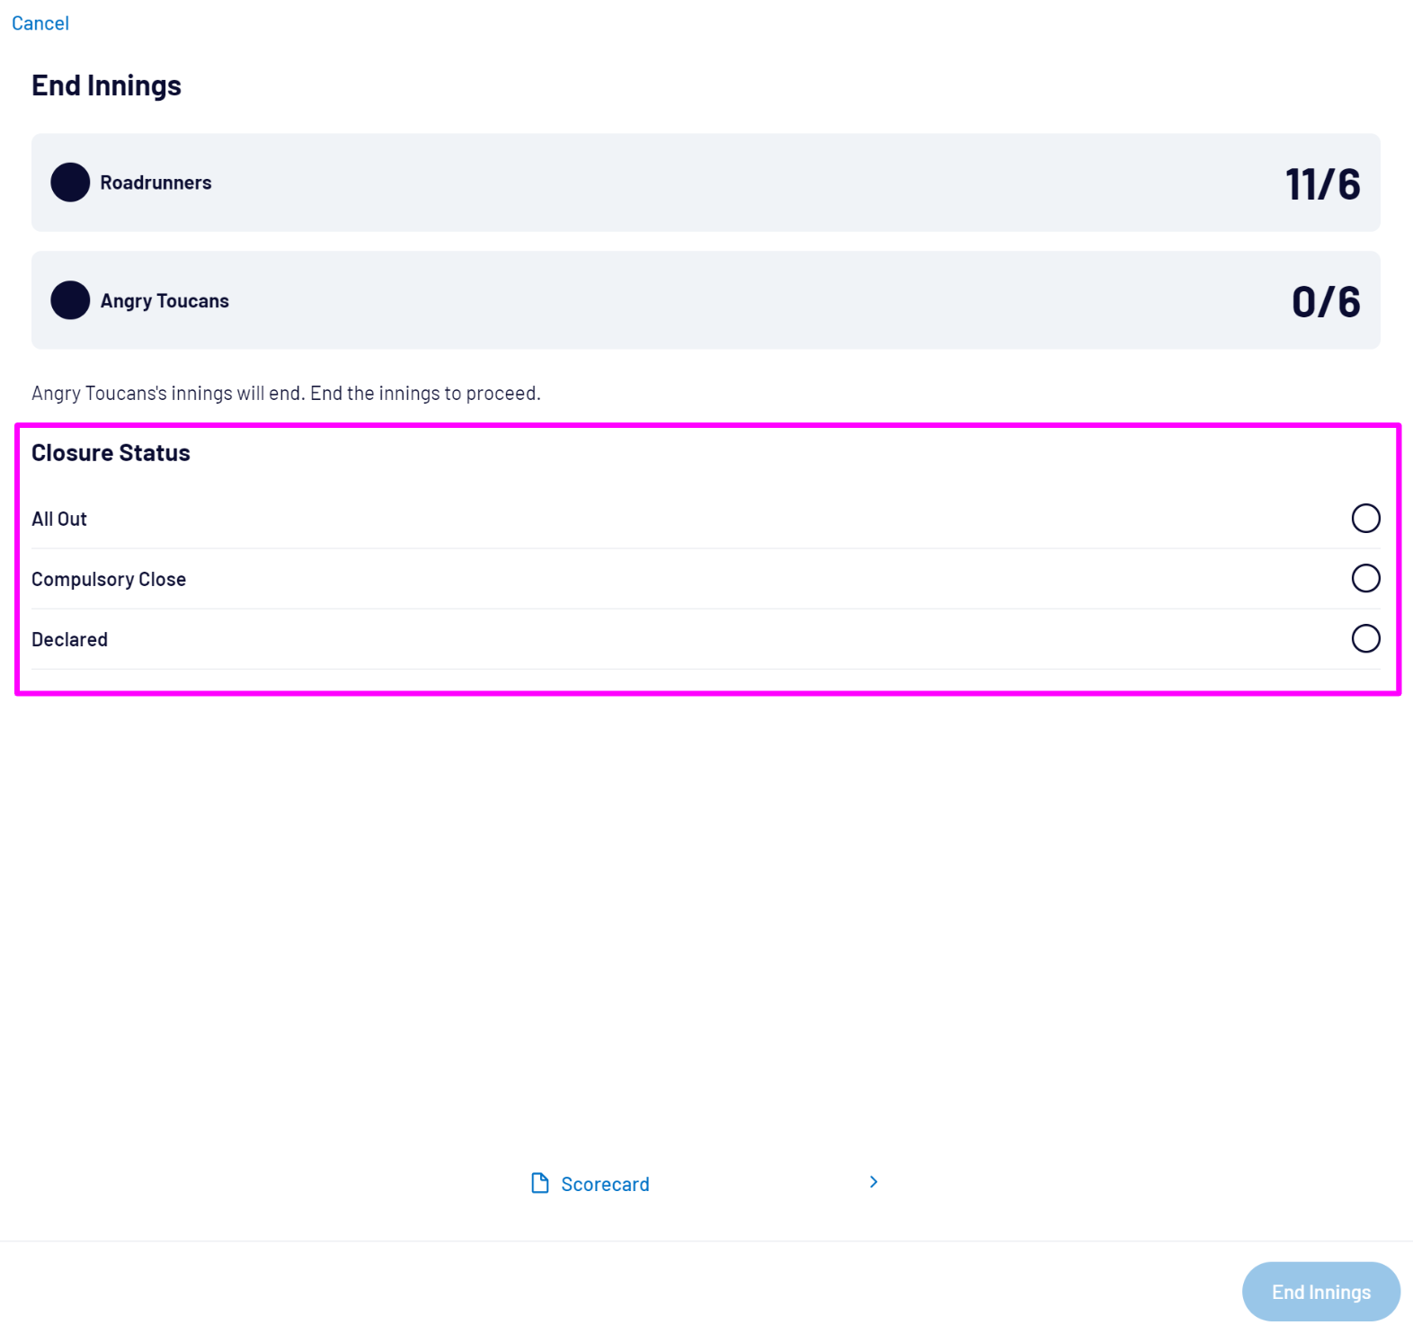Click the Angry Toucans team logo circle

tap(70, 300)
